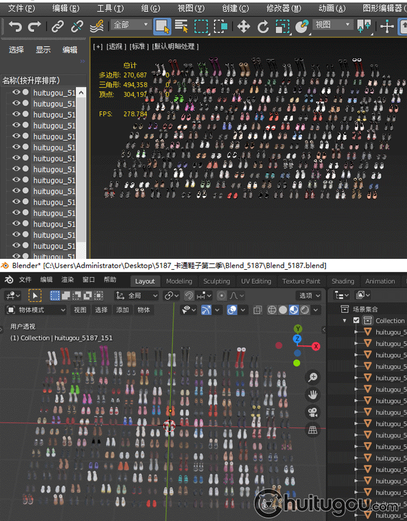Image resolution: width=407 pixels, height=521 pixels.
Task: Open the 组(G) menu
Action: coord(150,8)
